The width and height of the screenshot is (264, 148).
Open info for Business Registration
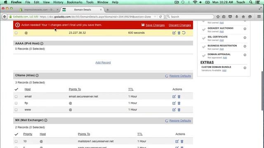245,46
